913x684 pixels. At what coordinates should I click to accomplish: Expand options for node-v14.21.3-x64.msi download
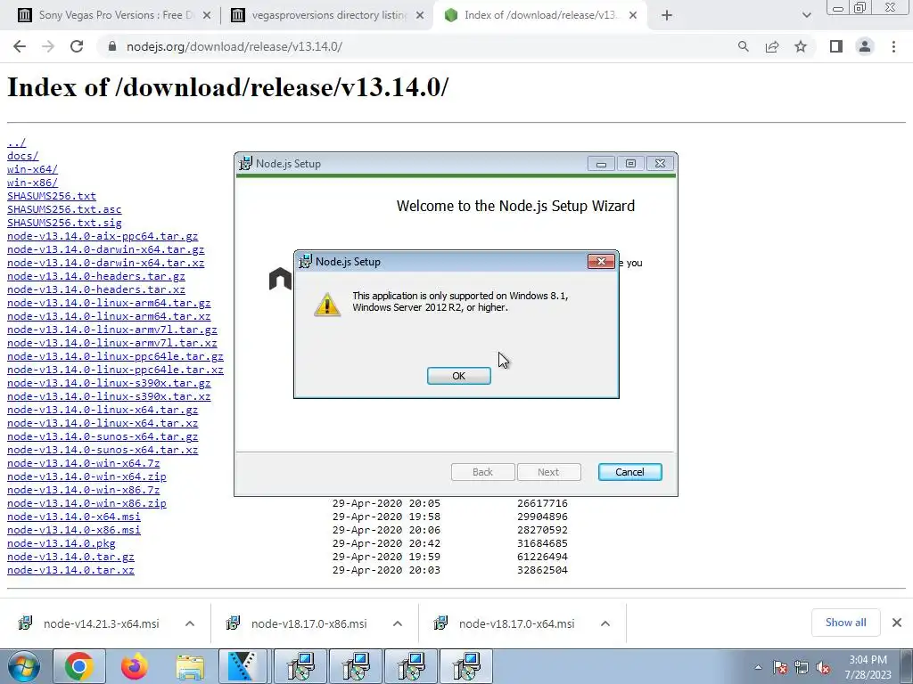[x=190, y=623]
